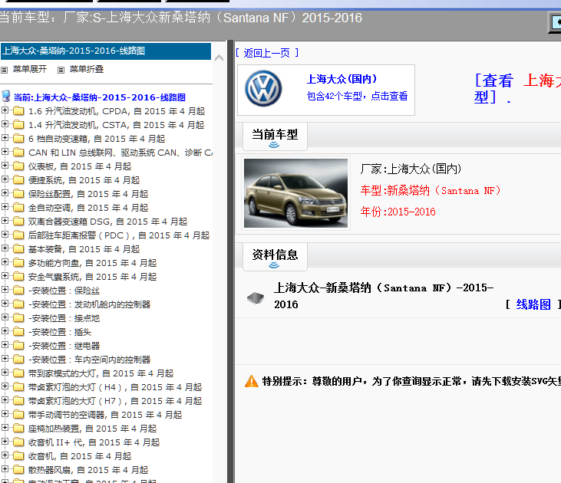Viewport: 561px width, 483px height.
Task: Click folder icon for 1.6 升汽油发动机 CPDA
Action: point(18,111)
